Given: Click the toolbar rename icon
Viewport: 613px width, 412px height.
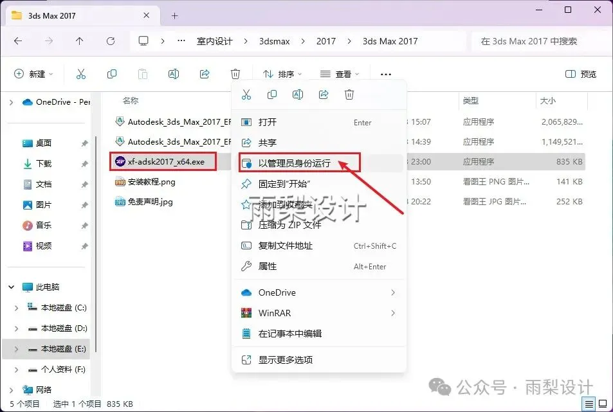Looking at the screenshot, I should coord(174,74).
